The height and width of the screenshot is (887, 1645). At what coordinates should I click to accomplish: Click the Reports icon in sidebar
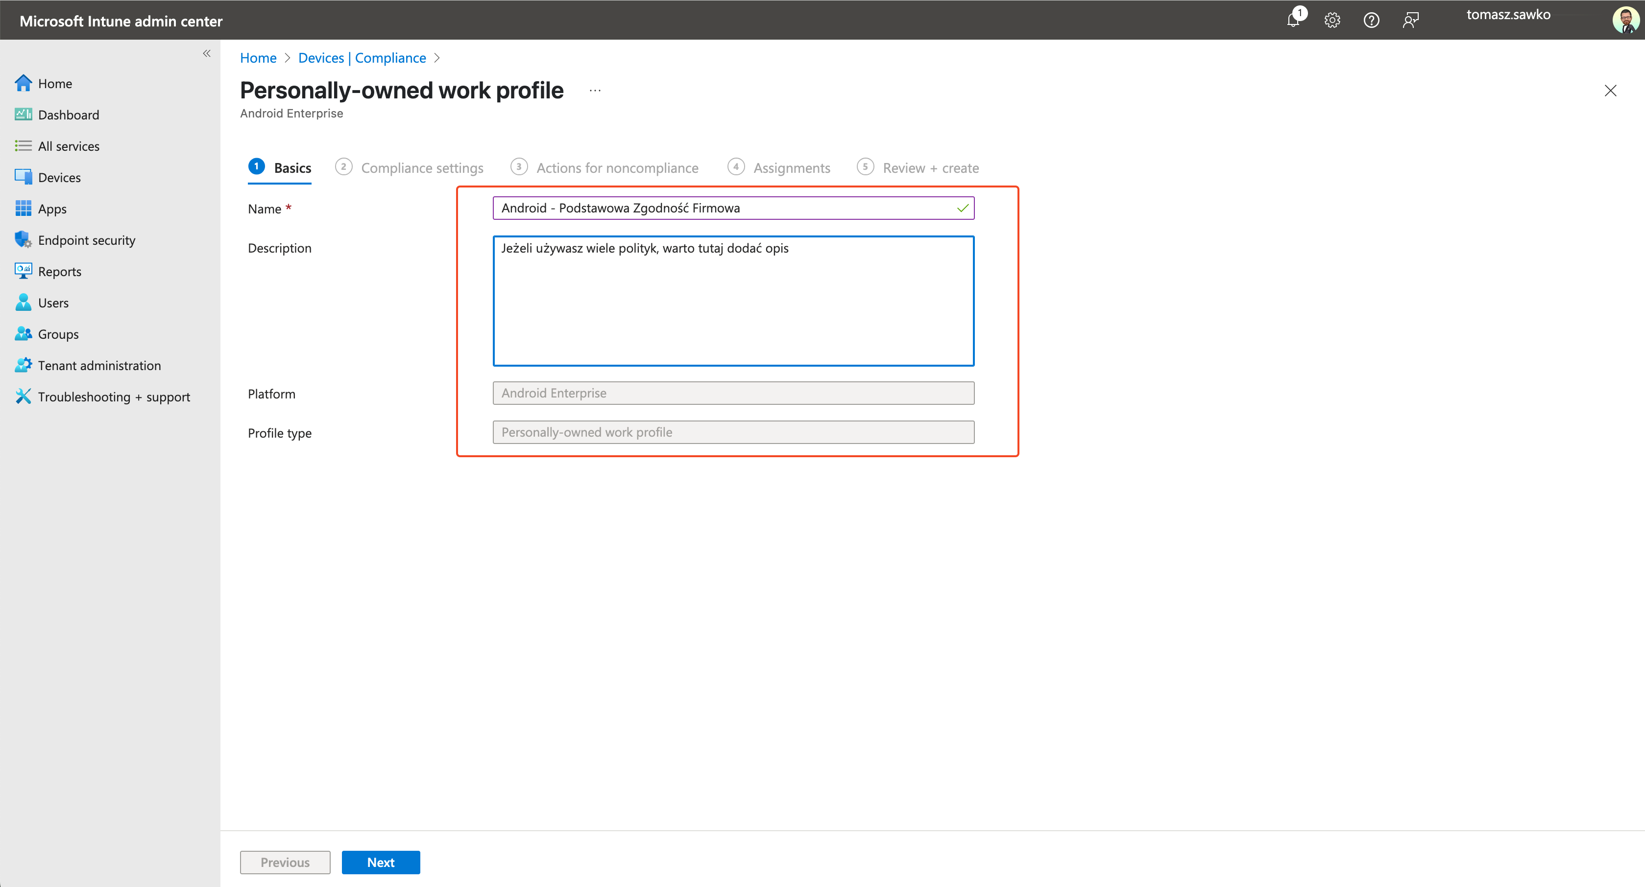23,271
